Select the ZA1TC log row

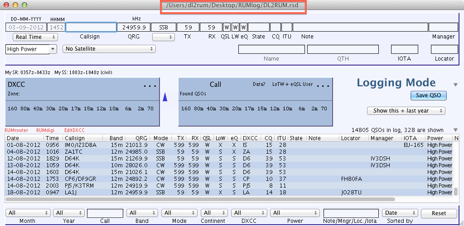pyautogui.click(x=229, y=152)
